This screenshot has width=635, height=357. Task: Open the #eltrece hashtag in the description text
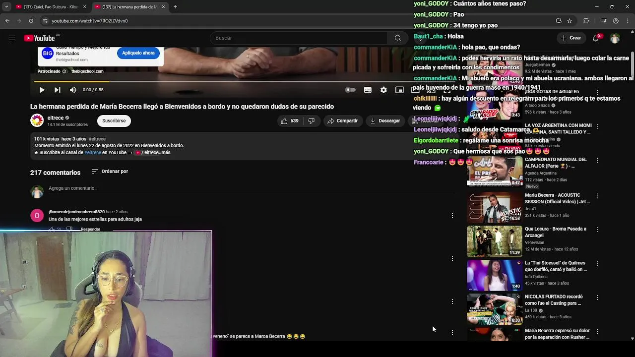click(x=93, y=152)
